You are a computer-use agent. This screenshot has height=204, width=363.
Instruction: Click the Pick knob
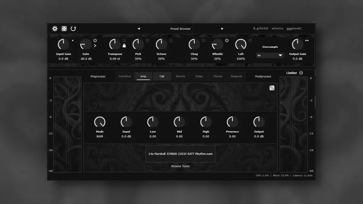click(138, 44)
